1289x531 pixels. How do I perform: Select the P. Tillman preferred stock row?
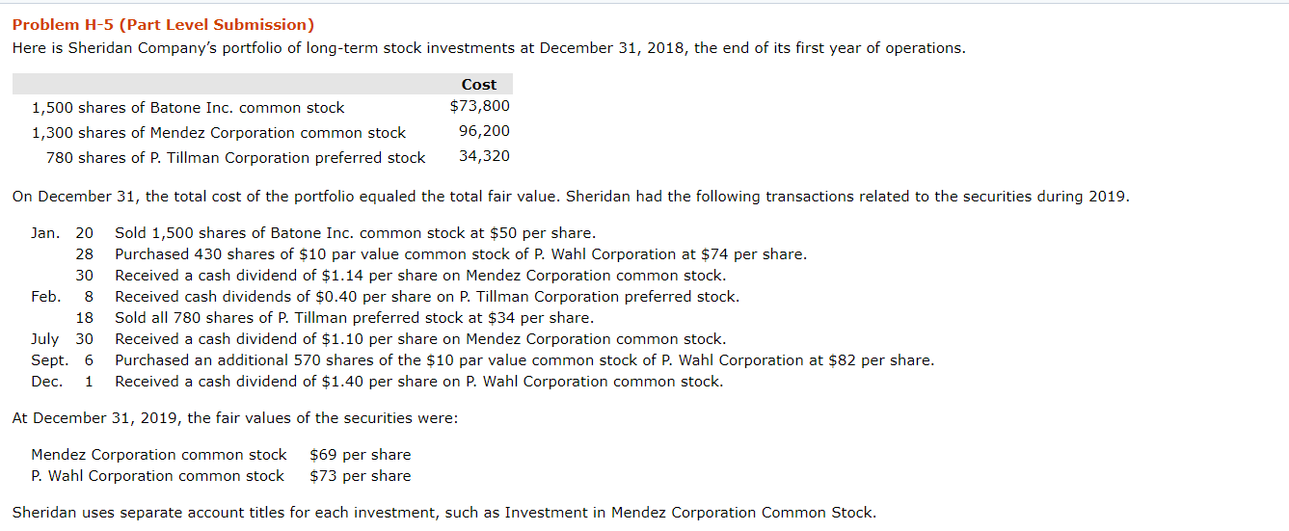coord(235,158)
